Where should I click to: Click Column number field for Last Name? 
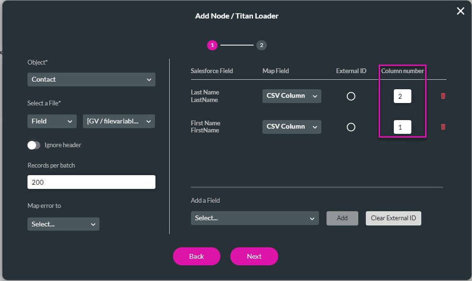[x=402, y=96]
